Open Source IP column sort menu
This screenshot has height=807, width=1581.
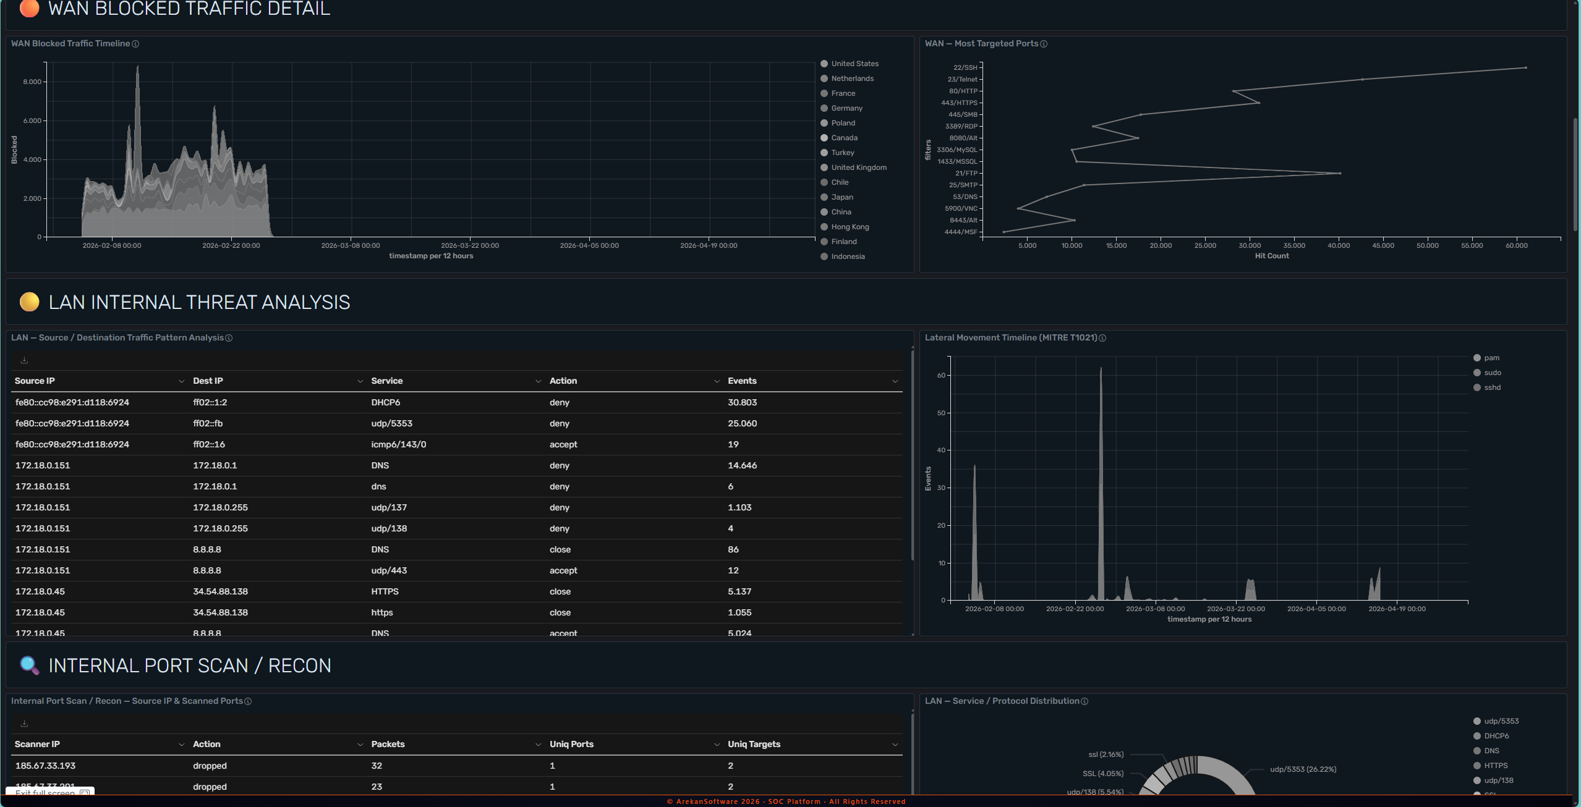pyautogui.click(x=181, y=381)
